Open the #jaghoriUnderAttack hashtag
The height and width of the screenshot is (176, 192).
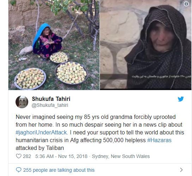41,132
